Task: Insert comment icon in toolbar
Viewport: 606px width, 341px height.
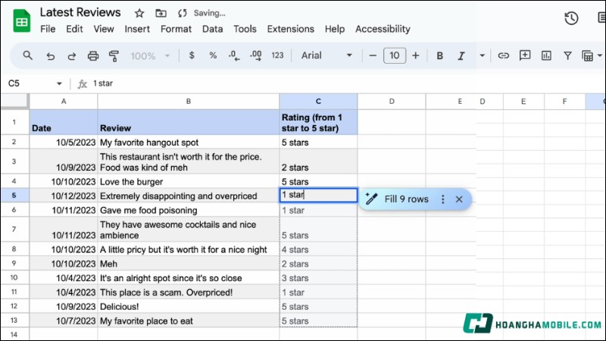Action: tap(525, 55)
